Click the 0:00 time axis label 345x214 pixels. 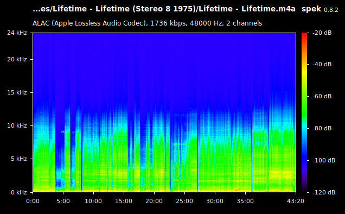(33, 201)
